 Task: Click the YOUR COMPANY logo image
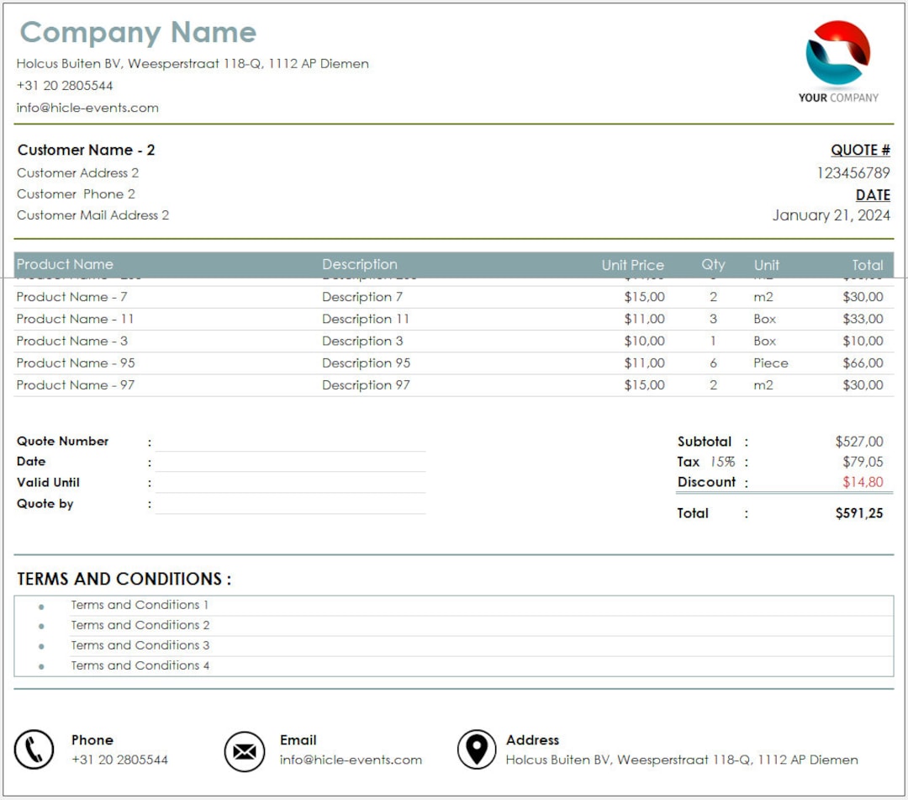click(838, 62)
